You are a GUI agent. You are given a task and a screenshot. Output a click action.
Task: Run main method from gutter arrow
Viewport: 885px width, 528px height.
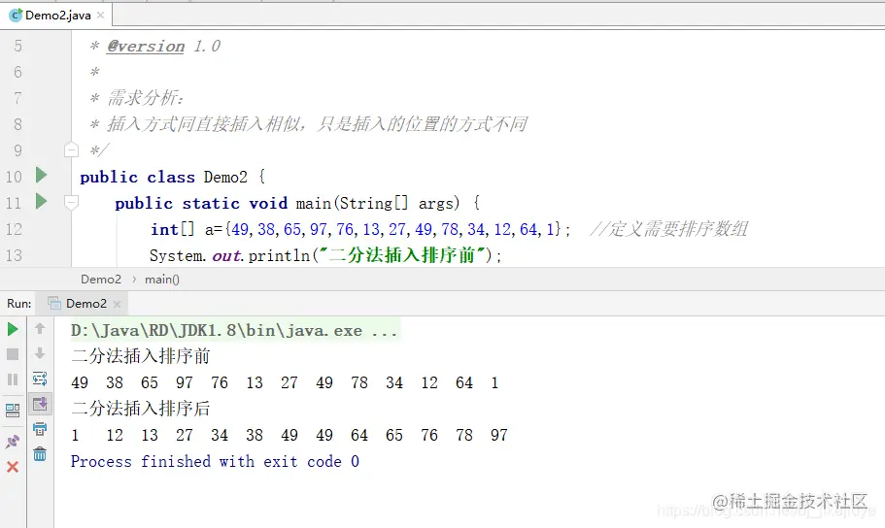click(41, 201)
